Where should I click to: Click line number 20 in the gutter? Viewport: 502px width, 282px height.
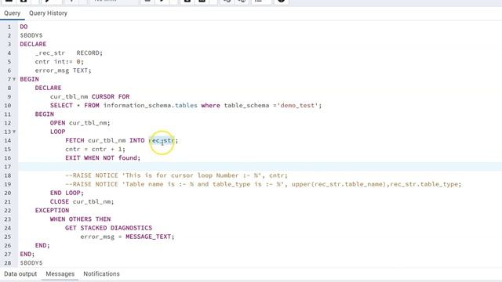[8, 193]
